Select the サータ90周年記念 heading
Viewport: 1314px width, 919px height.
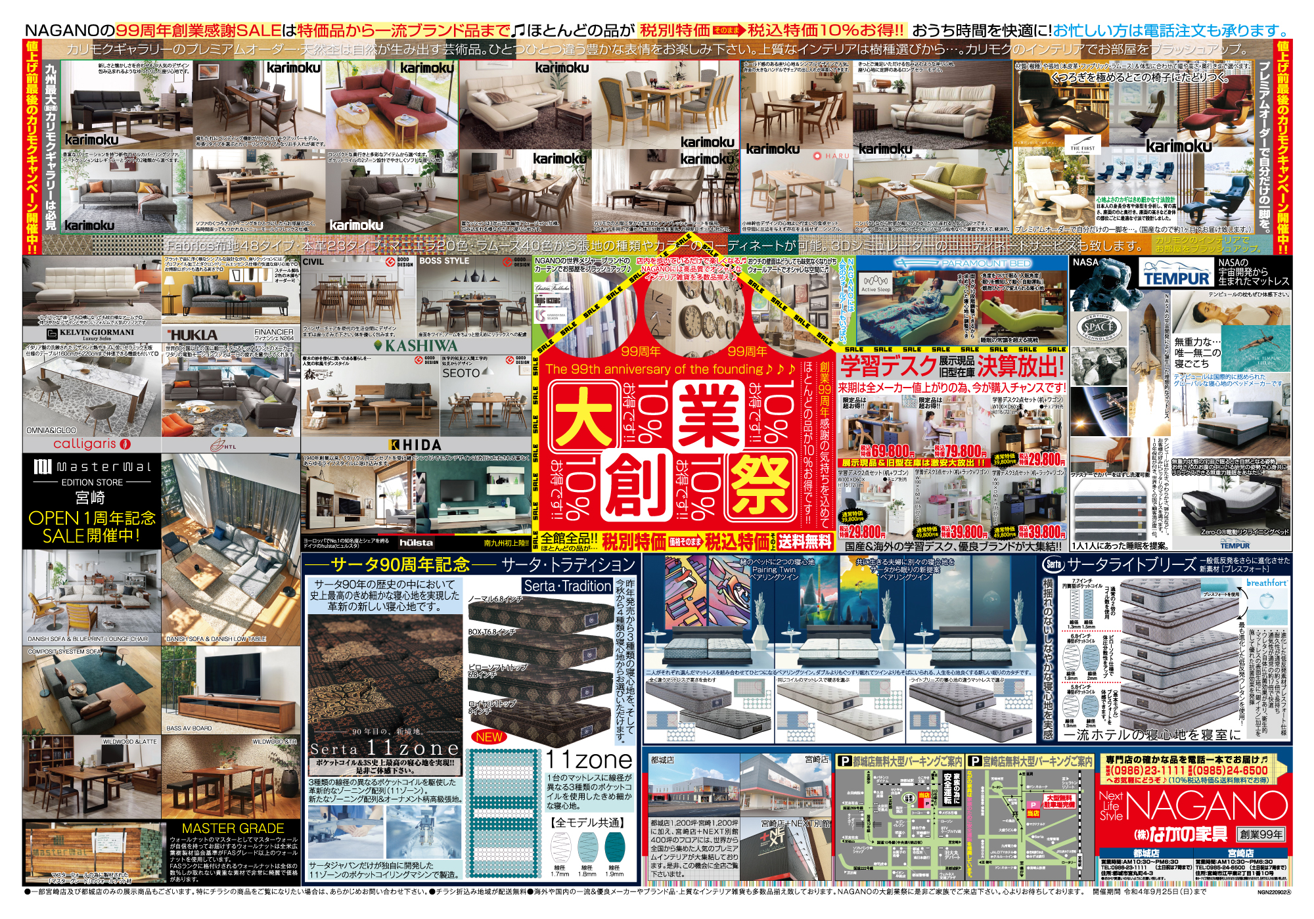click(x=401, y=564)
